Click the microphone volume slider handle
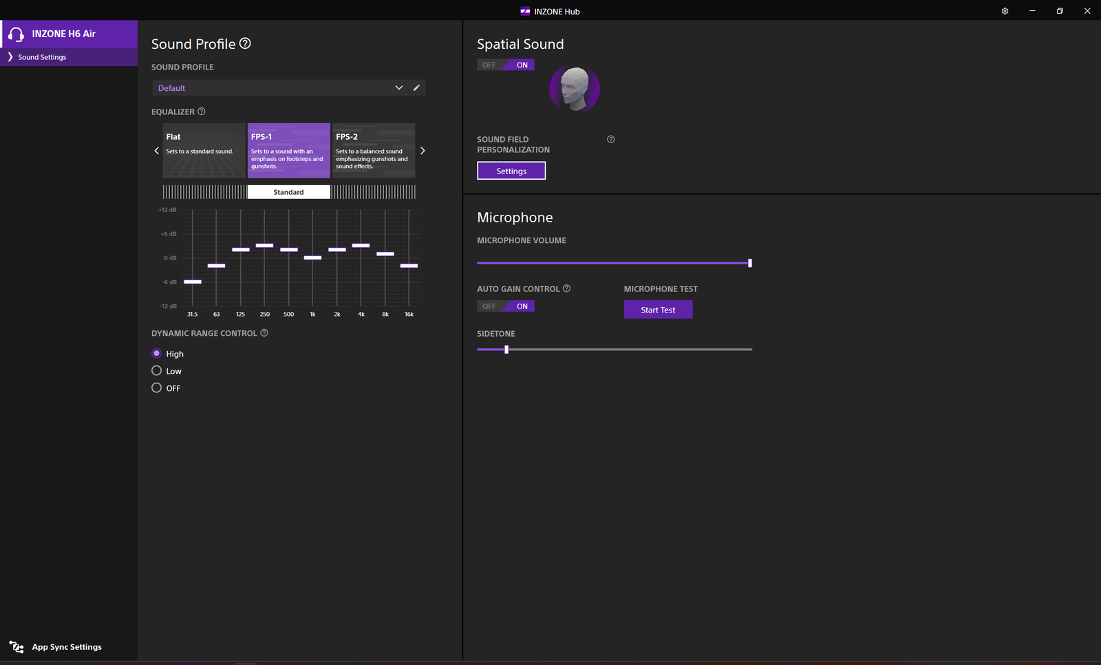 [x=750, y=263]
